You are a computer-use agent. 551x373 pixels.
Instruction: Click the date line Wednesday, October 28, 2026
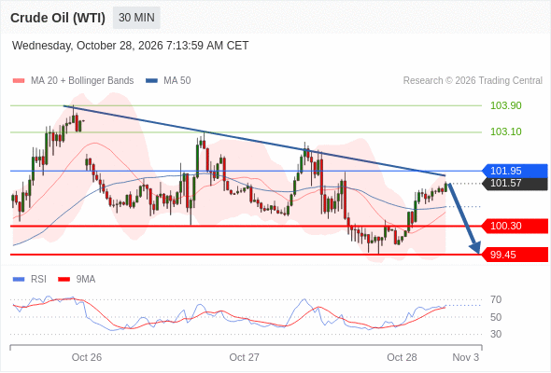[x=130, y=46]
